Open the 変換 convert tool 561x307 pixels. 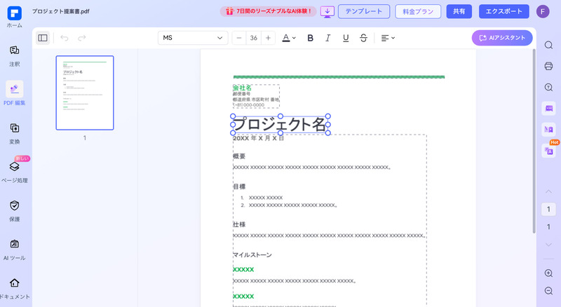(14, 133)
